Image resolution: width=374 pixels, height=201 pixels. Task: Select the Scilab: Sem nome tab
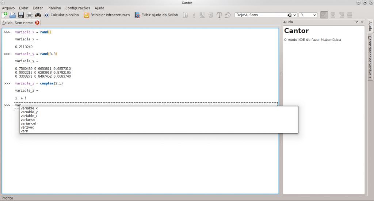point(18,23)
